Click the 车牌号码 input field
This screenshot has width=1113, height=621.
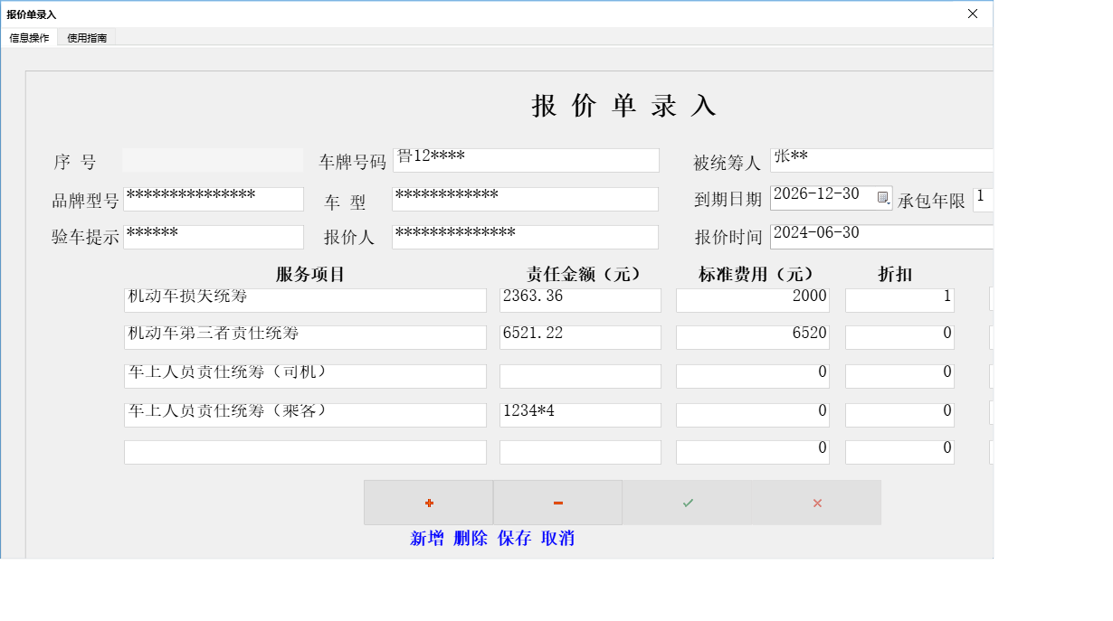pyautogui.click(x=525, y=160)
